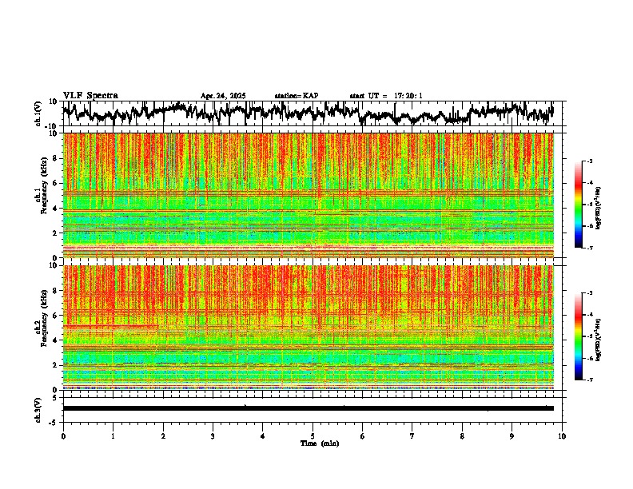
Task: Click the "6" kHz tick of ch.2 spectrogram
Action: tap(55, 316)
